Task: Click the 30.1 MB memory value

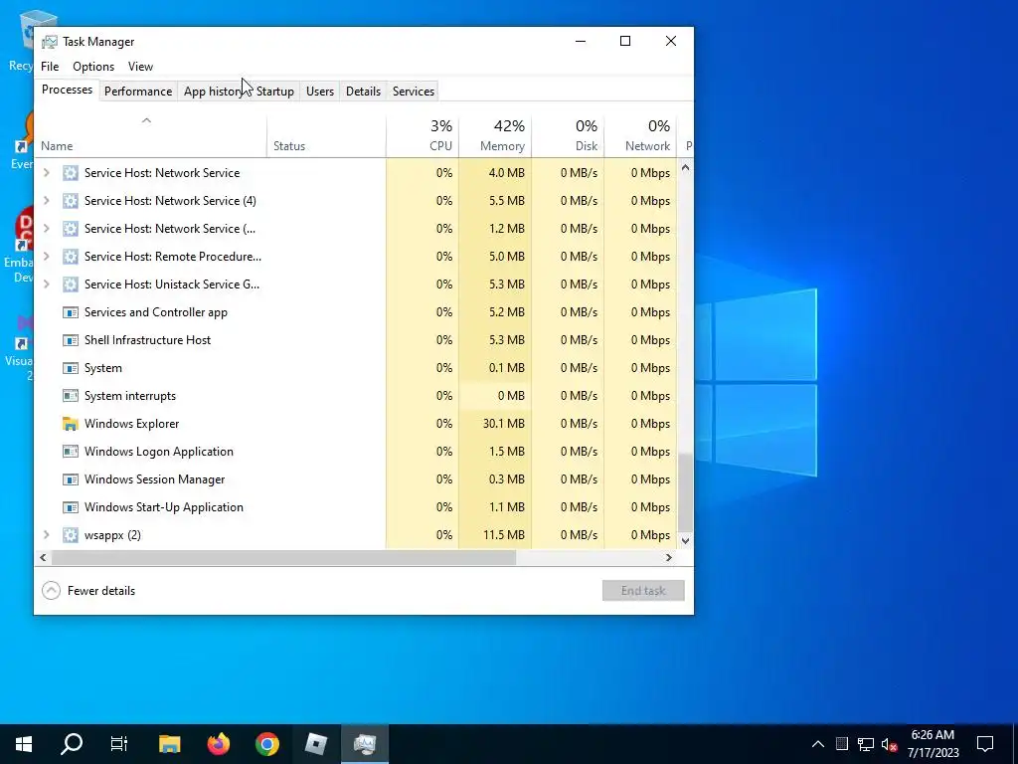Action: (x=504, y=424)
